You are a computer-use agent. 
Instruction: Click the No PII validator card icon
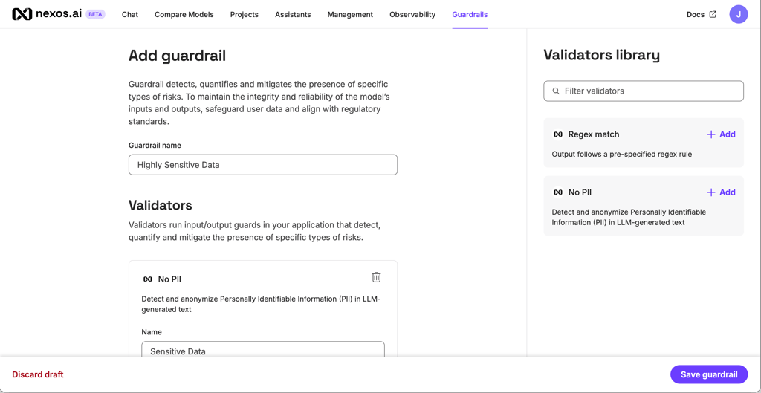(x=148, y=279)
